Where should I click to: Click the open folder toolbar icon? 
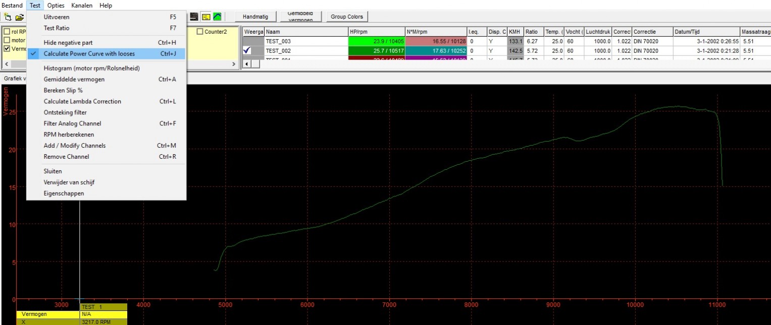[x=20, y=17]
